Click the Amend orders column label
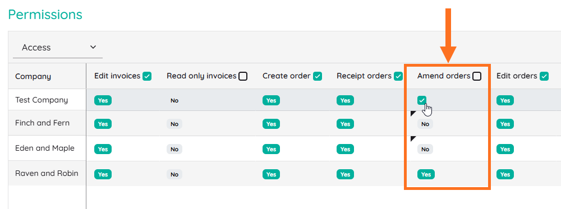 coord(444,76)
